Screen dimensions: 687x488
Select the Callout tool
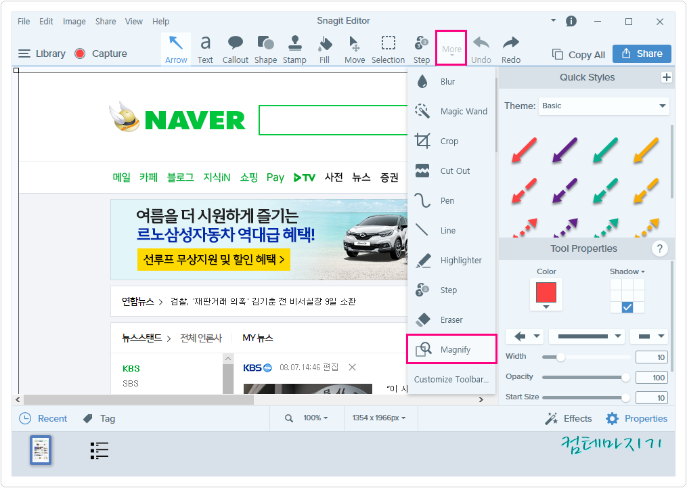pos(236,49)
